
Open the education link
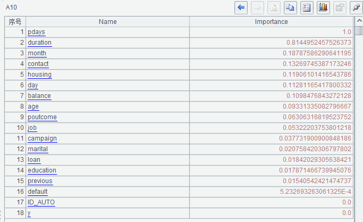[42, 171]
